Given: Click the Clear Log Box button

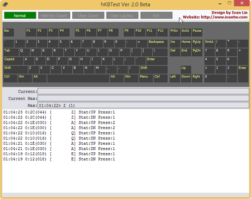Looking at the screenshot, I should 122,16.
